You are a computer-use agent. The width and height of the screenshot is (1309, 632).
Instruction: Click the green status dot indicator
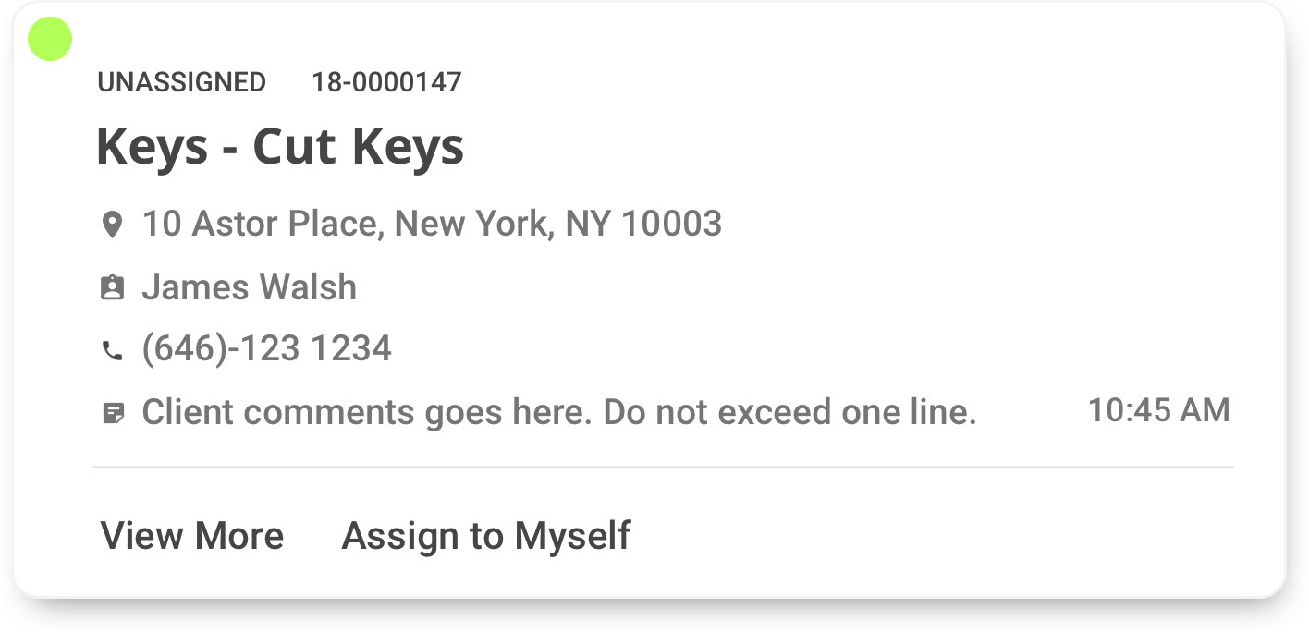click(50, 39)
